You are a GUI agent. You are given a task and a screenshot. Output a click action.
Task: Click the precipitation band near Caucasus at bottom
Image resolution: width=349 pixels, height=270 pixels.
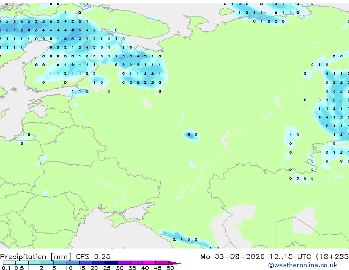tap(189, 240)
